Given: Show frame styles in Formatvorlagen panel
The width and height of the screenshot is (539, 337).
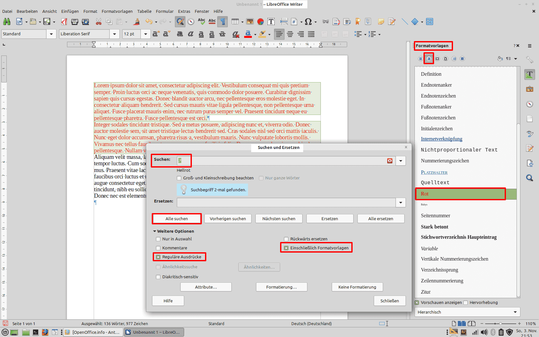Looking at the screenshot, I should (x=437, y=59).
